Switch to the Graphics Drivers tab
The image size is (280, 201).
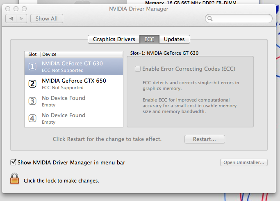[x=114, y=39]
